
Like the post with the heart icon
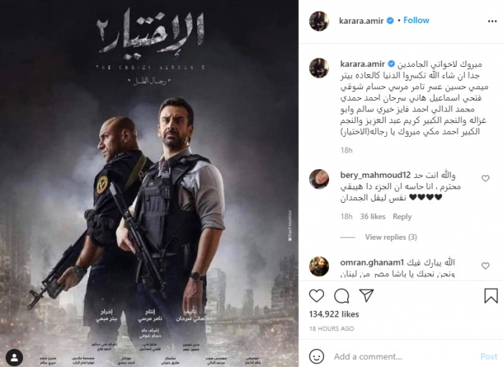pyautogui.click(x=316, y=296)
